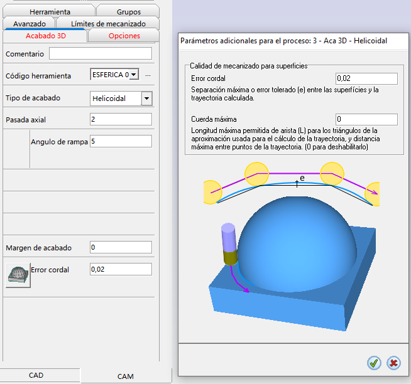
Task: Open the Opciones tab
Action: click(x=124, y=36)
